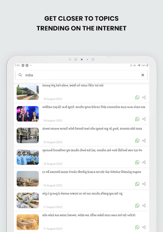Clear the 'india' search text

coord(143,75)
